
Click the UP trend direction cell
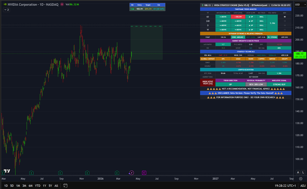231,84
